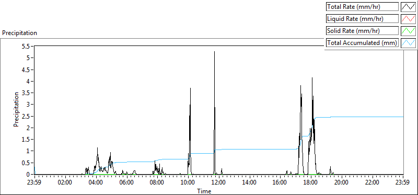The width and height of the screenshot is (418, 195).
Task: Click the 14:00 time axis label
Action: tap(250, 183)
